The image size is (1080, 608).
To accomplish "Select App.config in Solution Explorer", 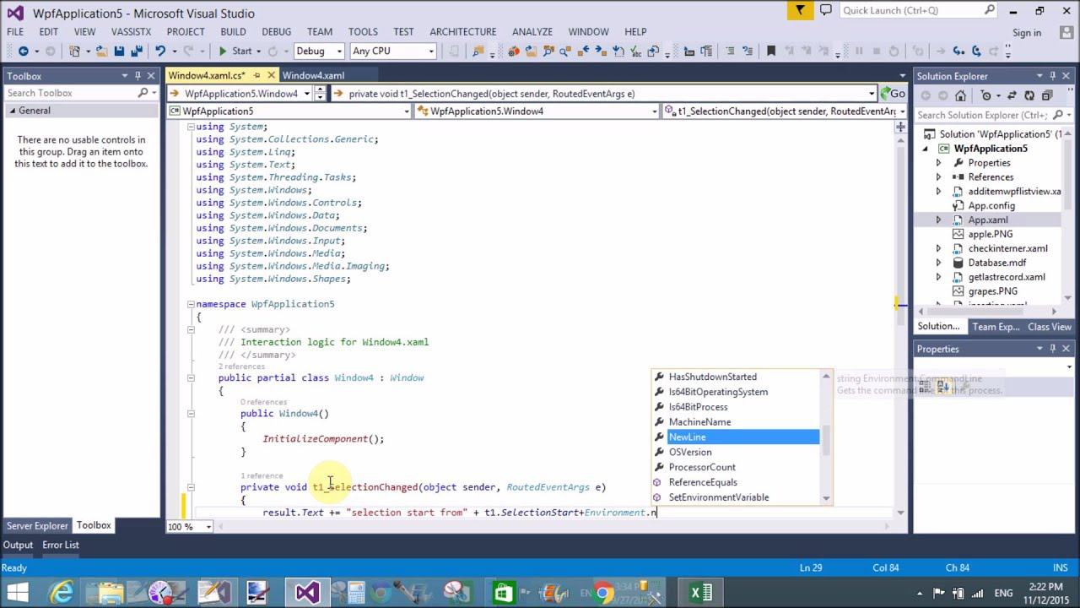I will [x=991, y=205].
